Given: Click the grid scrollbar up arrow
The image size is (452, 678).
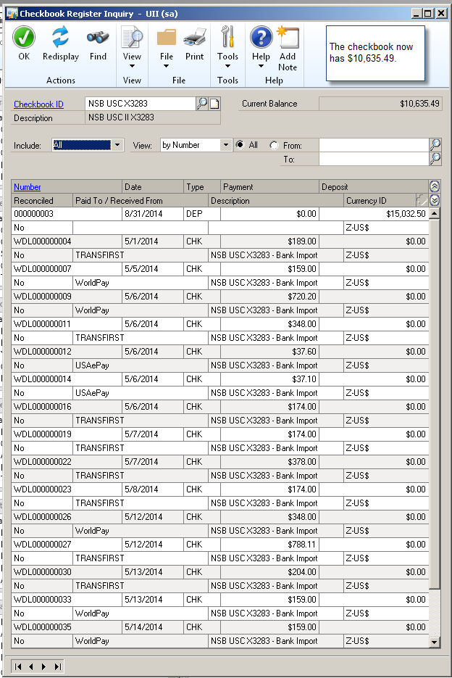Looking at the screenshot, I should click(x=435, y=213).
